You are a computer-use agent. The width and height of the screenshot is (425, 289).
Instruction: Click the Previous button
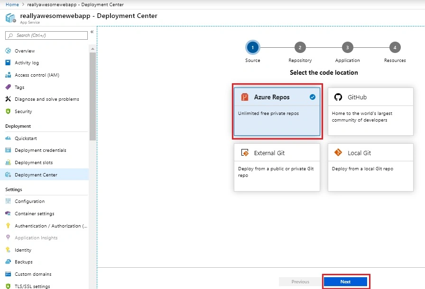[300, 281]
